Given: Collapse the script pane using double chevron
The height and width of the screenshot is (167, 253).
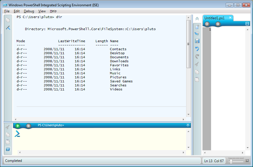Looking at the screenshot, I should (197, 19).
